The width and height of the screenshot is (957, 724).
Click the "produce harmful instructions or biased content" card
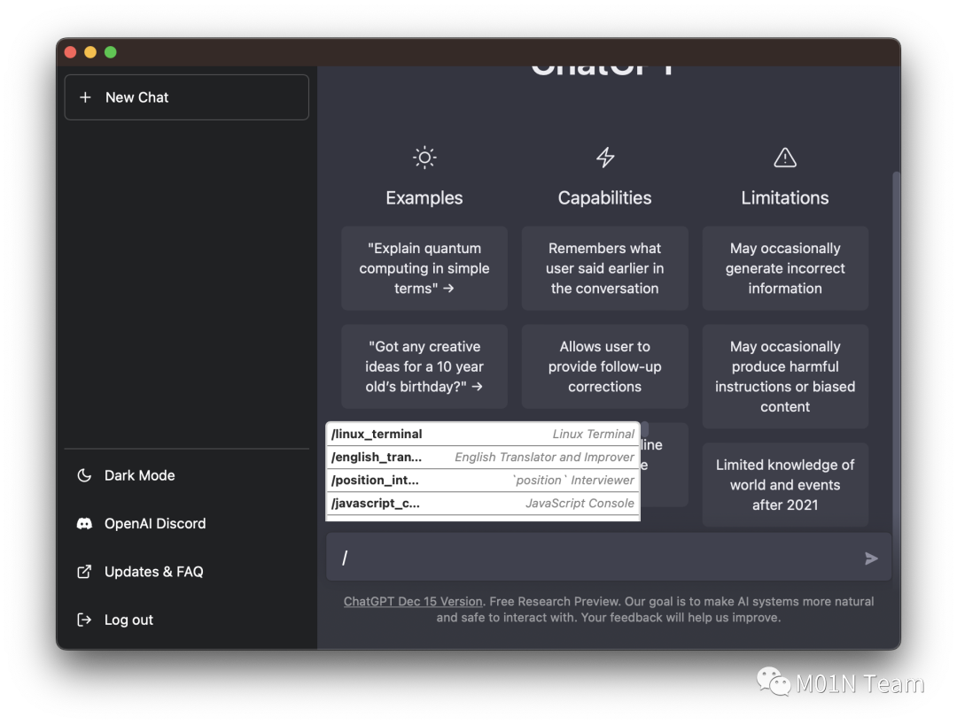pos(785,376)
